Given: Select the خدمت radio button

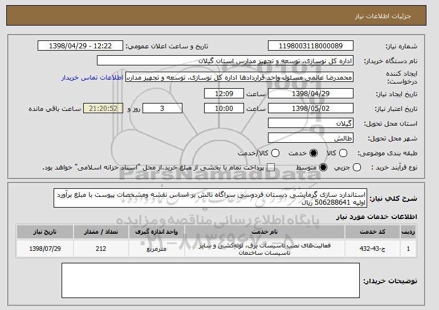Looking at the screenshot, I should pos(314,153).
